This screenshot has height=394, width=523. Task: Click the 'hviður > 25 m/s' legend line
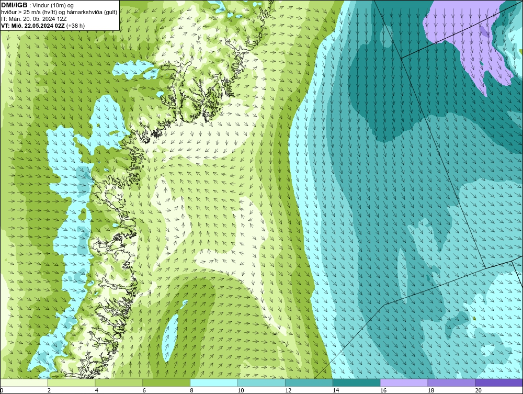tap(59, 13)
